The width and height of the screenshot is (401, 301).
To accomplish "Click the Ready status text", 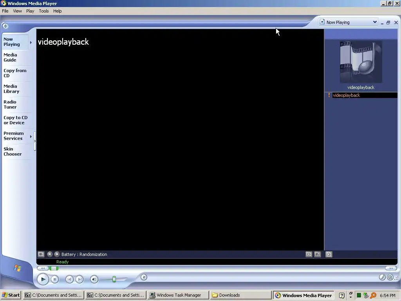I will coord(62,262).
